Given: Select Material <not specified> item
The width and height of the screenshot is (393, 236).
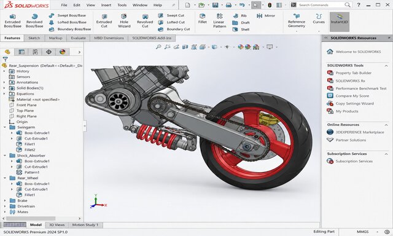Looking at the screenshot, I should click(x=34, y=100).
